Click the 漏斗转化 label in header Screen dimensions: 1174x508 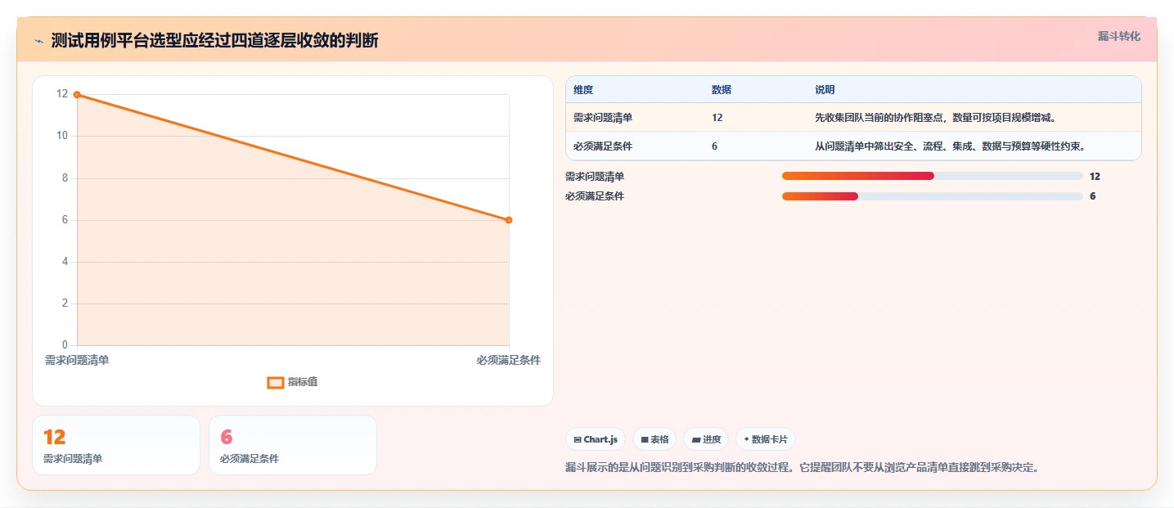(x=1118, y=37)
